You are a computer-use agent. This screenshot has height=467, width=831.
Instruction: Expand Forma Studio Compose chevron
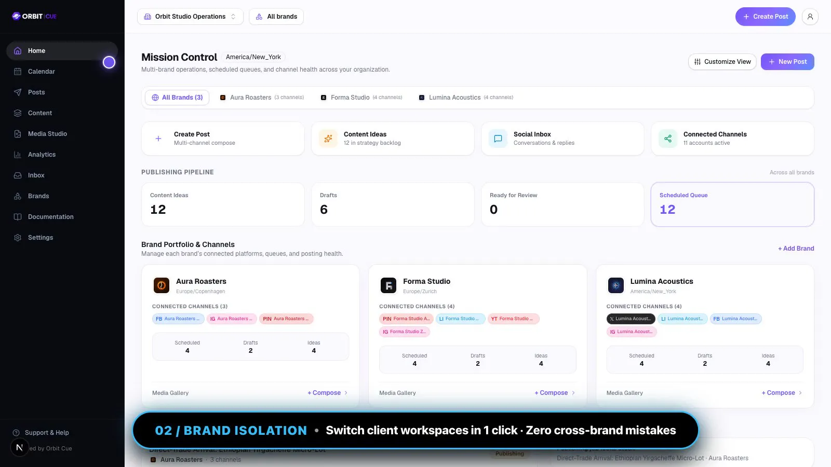pyautogui.click(x=573, y=393)
